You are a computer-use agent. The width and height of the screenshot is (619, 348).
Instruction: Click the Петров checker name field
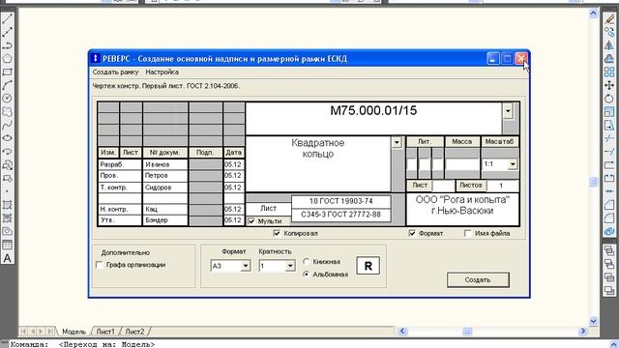165,175
